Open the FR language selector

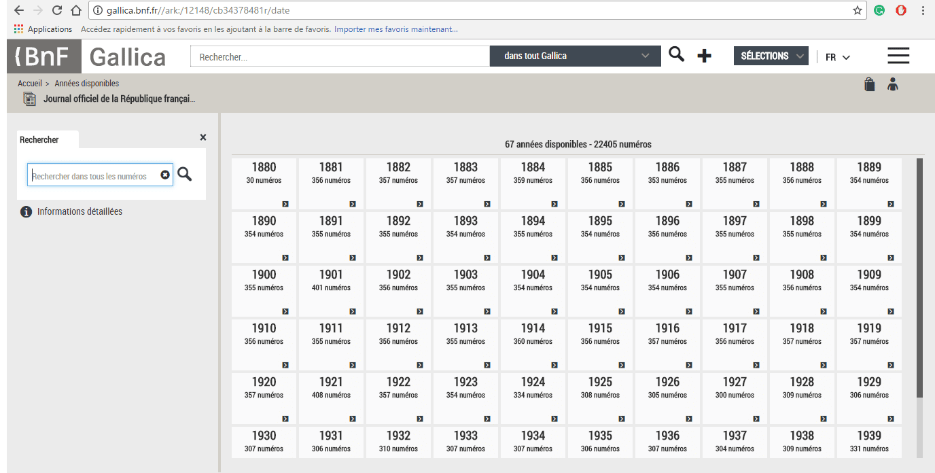click(x=837, y=57)
